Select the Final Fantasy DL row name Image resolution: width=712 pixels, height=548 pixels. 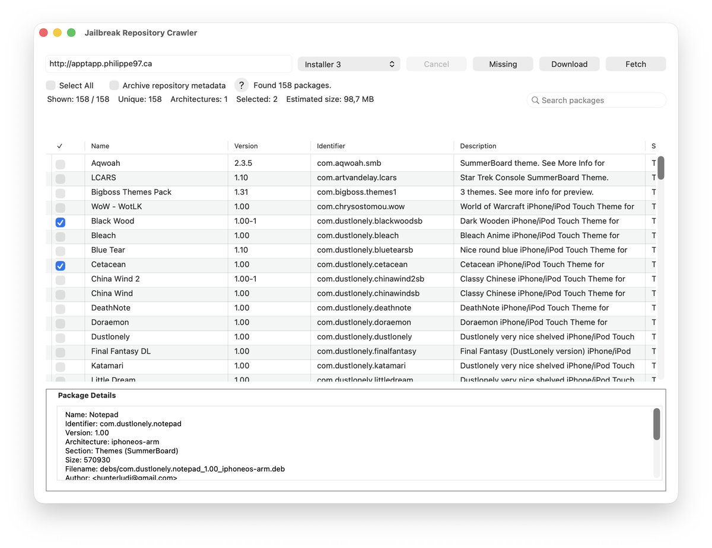pos(121,351)
